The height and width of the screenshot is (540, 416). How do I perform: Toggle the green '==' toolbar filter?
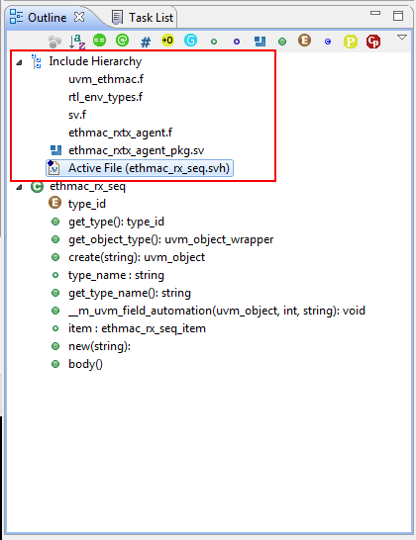pos(99,41)
